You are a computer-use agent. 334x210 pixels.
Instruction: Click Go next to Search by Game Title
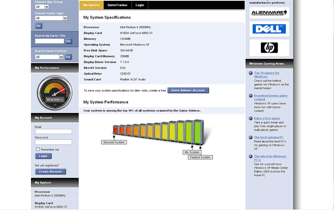(x=68, y=41)
